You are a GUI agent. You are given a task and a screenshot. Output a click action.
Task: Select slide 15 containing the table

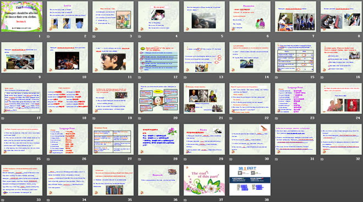click(295, 57)
